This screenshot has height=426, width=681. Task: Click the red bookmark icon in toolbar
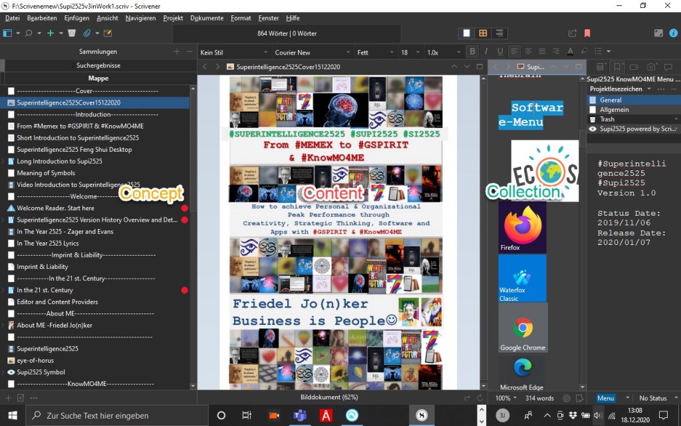[587, 33]
